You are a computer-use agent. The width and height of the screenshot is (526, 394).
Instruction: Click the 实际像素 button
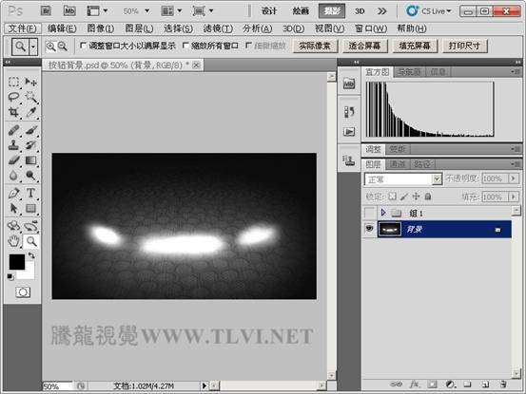[315, 46]
